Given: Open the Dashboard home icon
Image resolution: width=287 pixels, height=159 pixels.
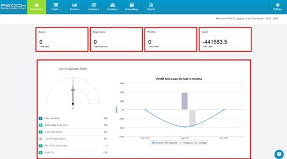Looking at the screenshot, I should 37,5.
